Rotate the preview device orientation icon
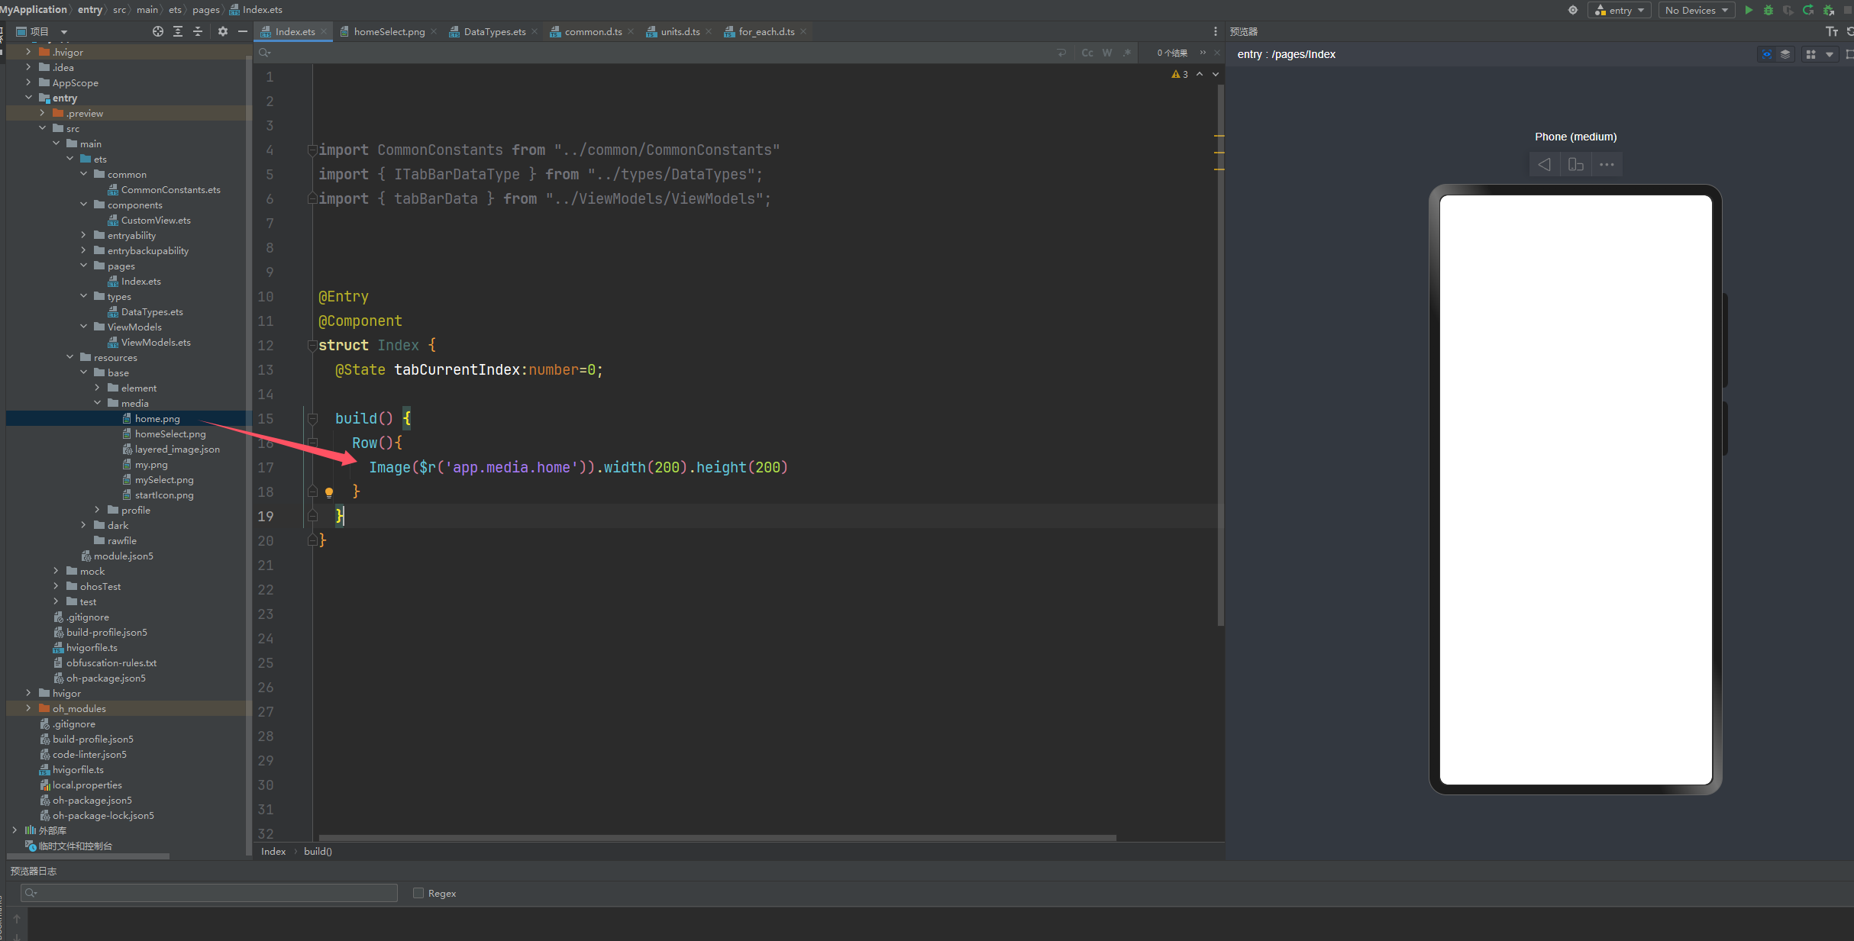Screen dimensions: 1854x941 pos(1576,164)
